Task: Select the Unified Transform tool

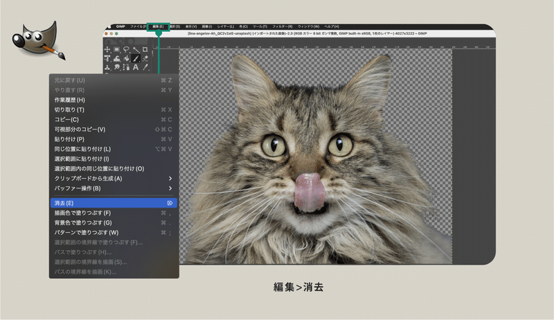Action: (x=107, y=58)
